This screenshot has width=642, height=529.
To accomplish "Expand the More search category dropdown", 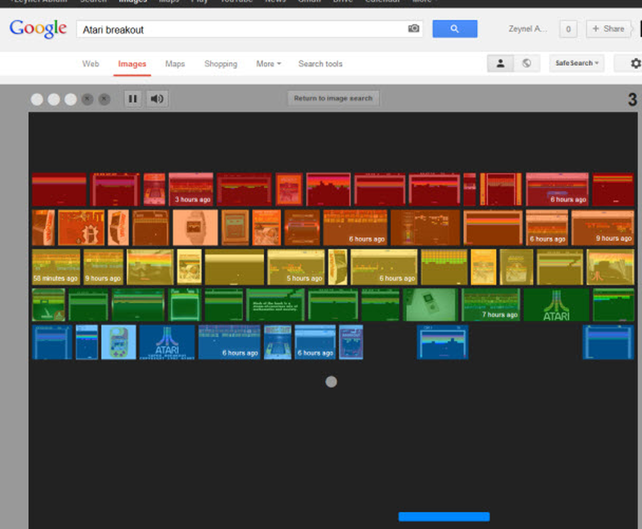I will (269, 64).
